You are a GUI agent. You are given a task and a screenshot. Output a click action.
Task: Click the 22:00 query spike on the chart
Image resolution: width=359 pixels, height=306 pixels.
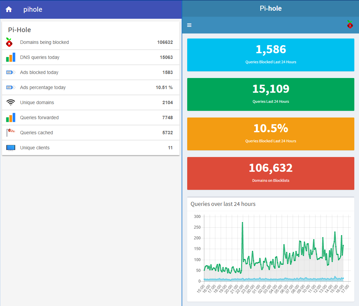click(x=242, y=223)
